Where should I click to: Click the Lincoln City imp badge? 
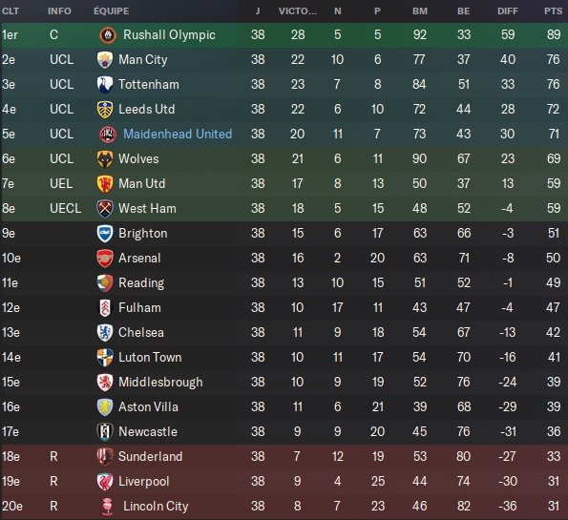108,507
